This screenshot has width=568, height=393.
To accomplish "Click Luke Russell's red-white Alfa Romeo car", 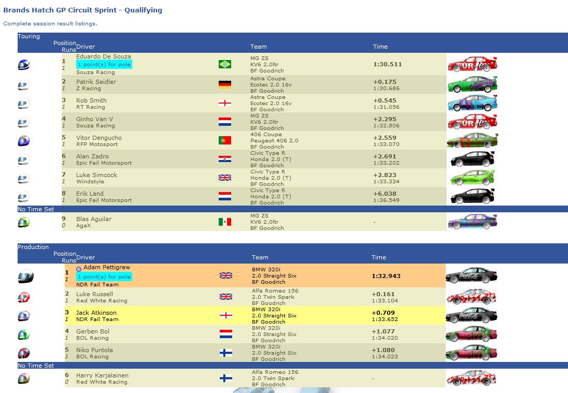I will pos(471,297).
